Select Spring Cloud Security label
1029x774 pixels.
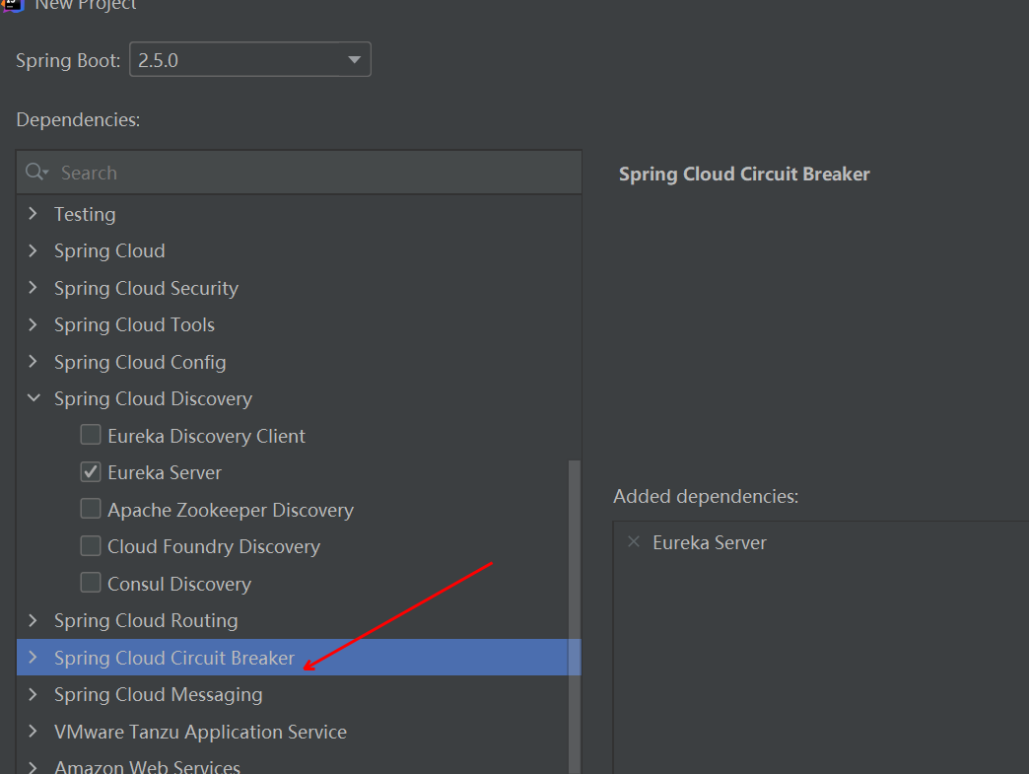(146, 288)
